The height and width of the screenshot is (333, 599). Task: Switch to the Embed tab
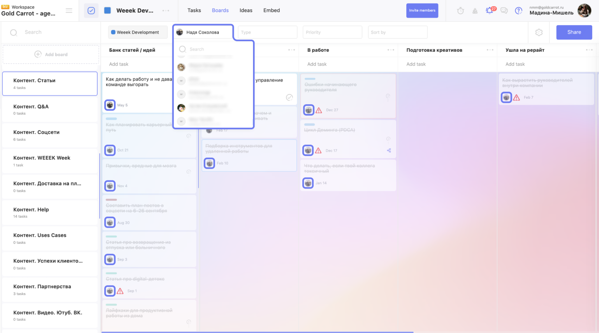coord(272,11)
